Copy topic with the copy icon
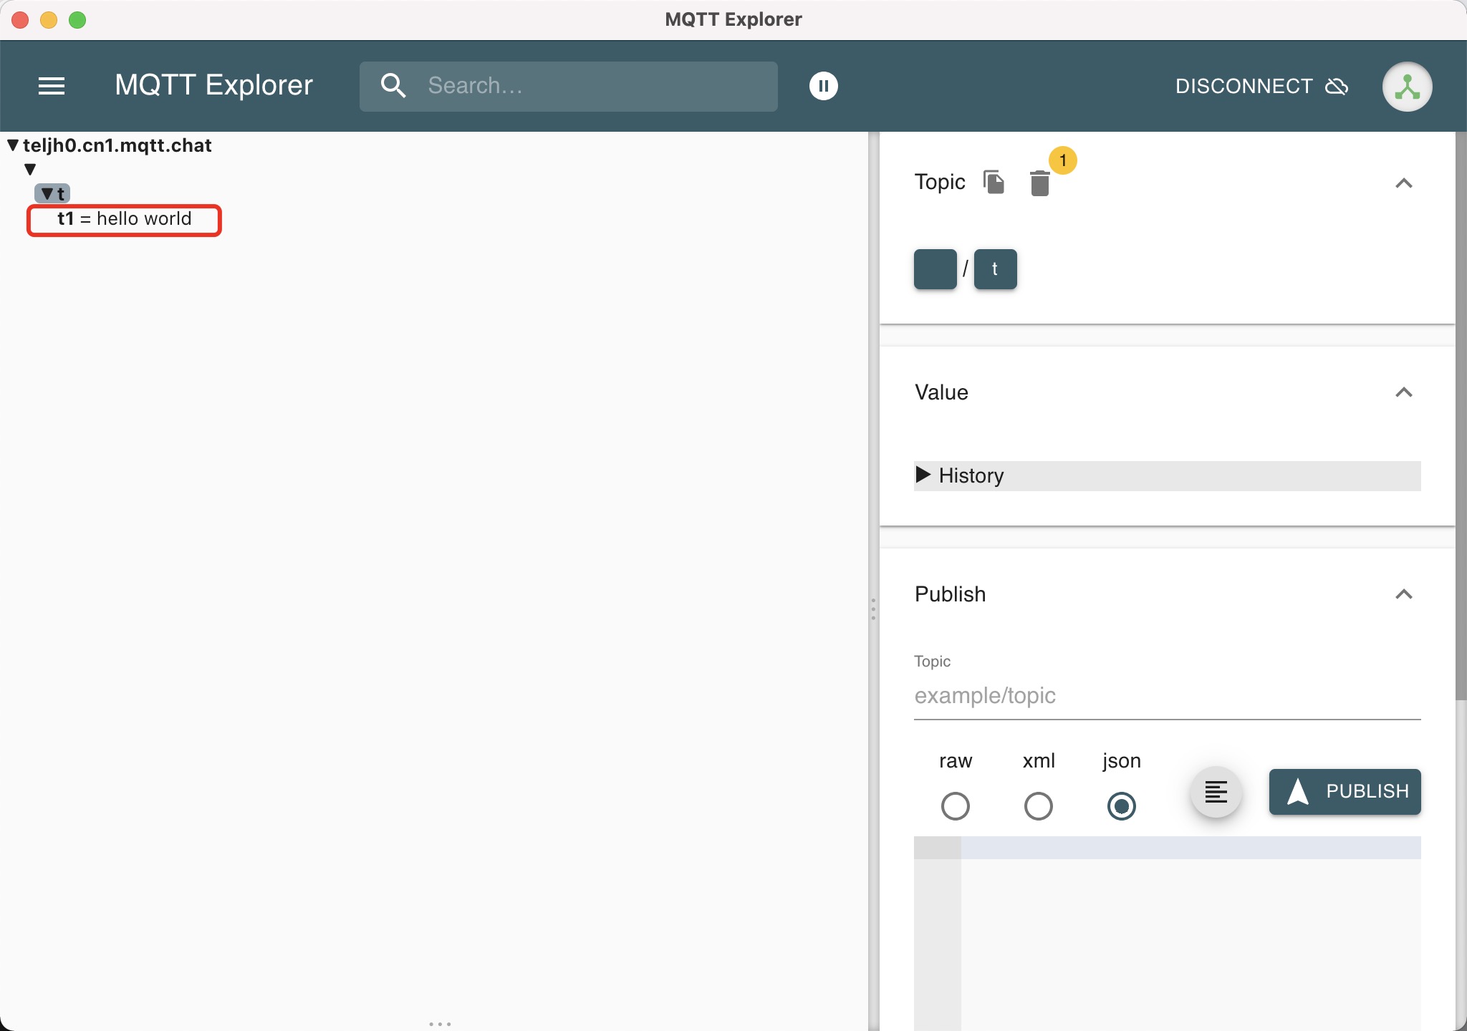The width and height of the screenshot is (1467, 1031). coord(994,183)
